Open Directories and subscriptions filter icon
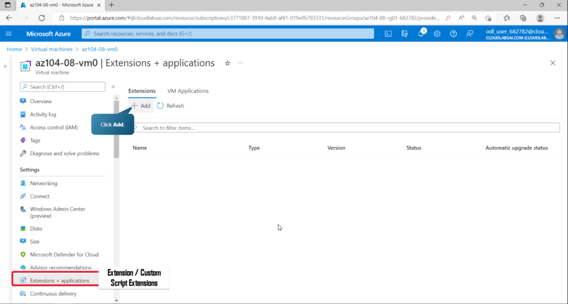Viewport: 568px width, 304px height. 404,34
